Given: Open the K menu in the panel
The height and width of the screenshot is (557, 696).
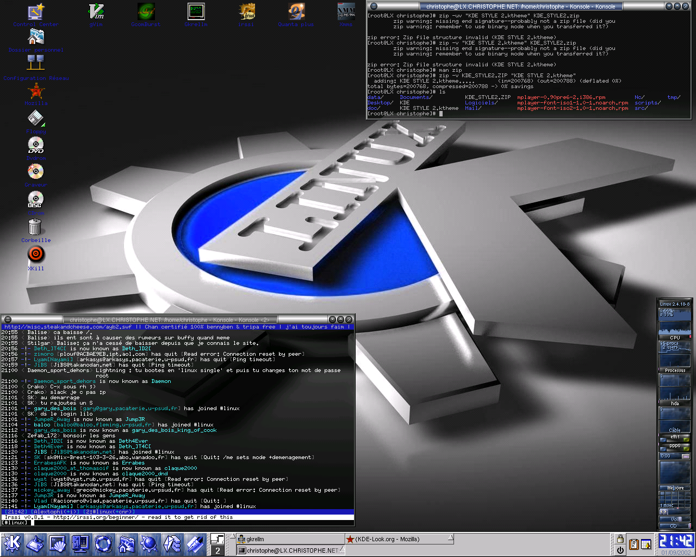Looking at the screenshot, I should click(13, 543).
